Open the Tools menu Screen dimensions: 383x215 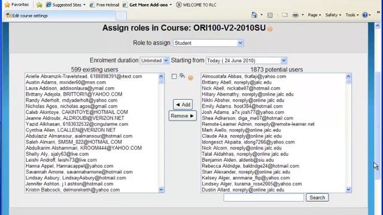click(x=352, y=15)
